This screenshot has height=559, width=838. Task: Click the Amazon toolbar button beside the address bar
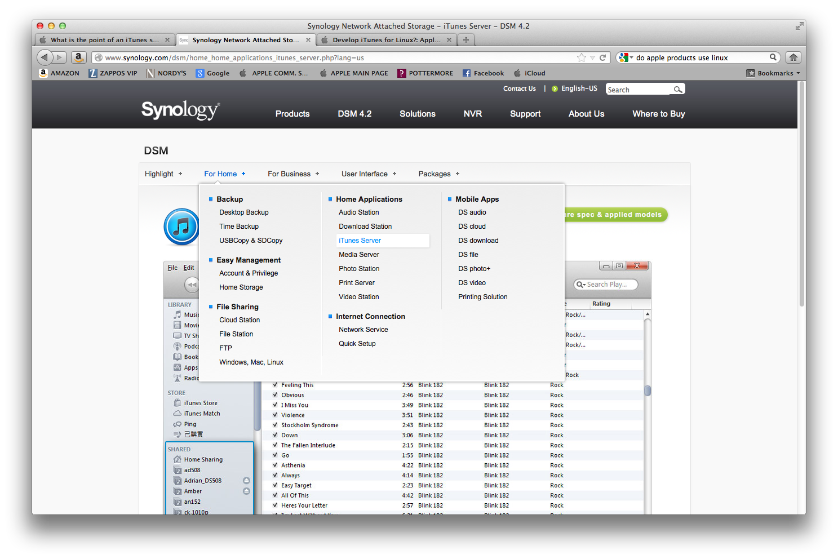79,57
